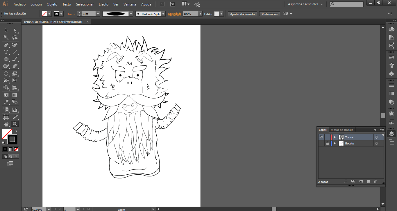Open the Opacidad percentage dropdown
The width and height of the screenshot is (397, 211).
(x=200, y=14)
